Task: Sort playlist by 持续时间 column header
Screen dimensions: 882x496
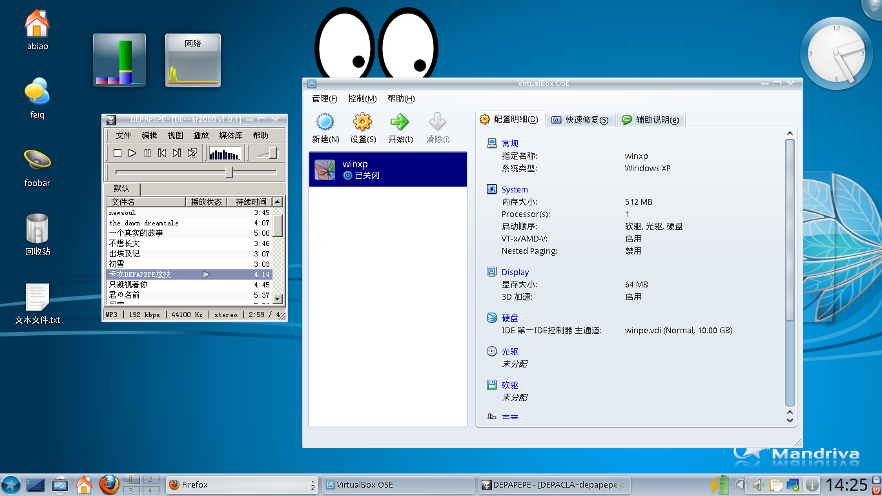Action: pos(249,202)
